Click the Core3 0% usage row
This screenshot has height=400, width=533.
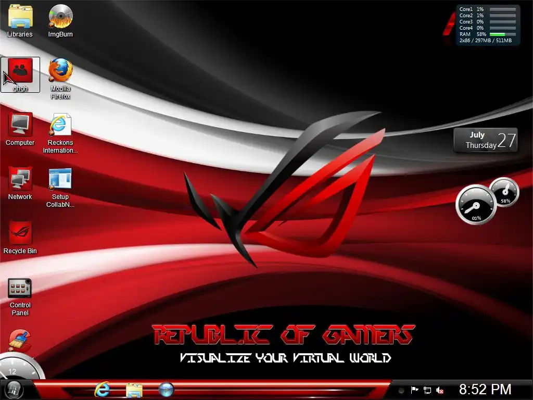click(x=487, y=22)
